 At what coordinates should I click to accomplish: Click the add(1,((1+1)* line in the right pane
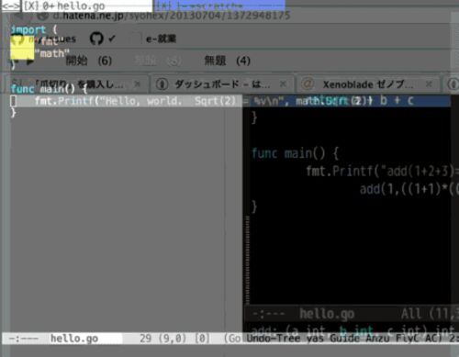click(409, 189)
